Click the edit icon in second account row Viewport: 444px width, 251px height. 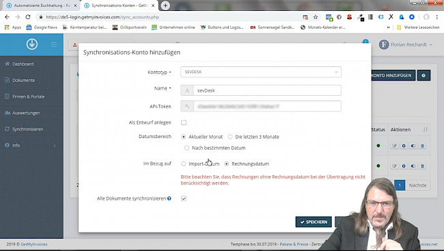[394, 166]
